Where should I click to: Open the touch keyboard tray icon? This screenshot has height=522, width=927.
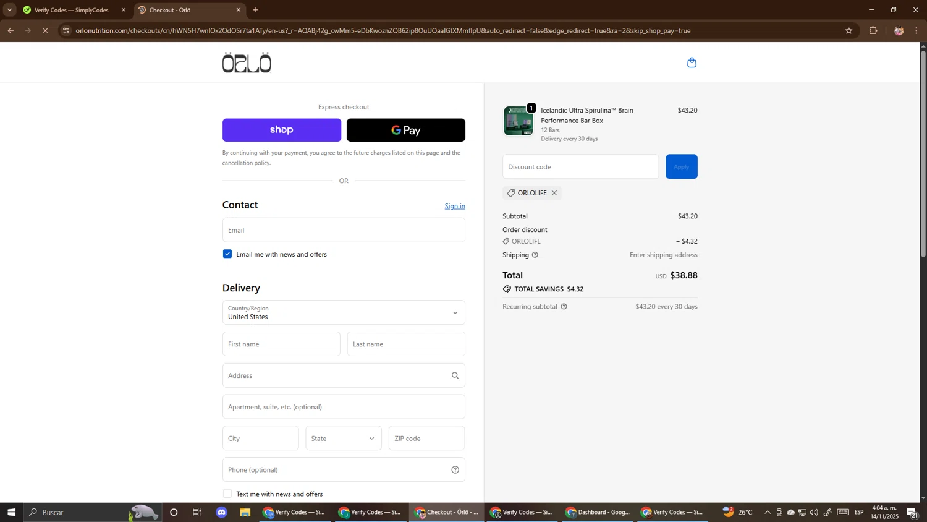[x=843, y=512]
